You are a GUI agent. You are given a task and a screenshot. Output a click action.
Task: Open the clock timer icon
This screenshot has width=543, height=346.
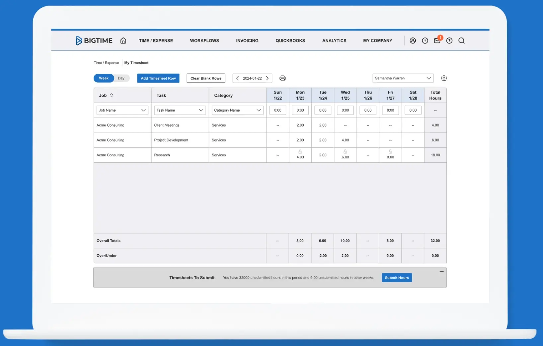[425, 41]
